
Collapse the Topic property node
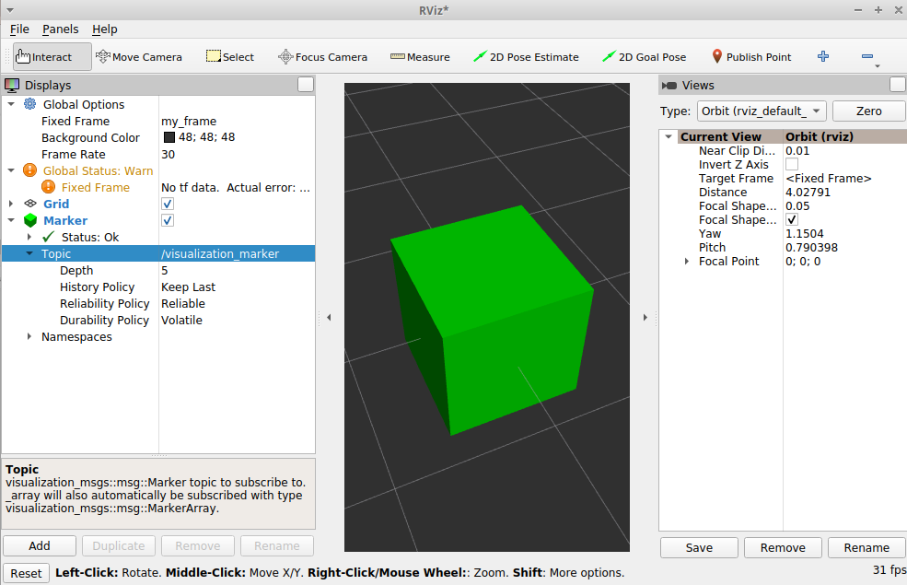29,253
